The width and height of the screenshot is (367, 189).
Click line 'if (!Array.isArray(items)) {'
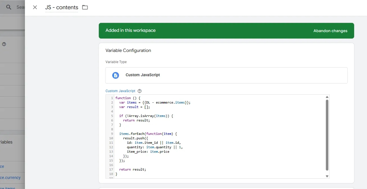[x=146, y=116]
